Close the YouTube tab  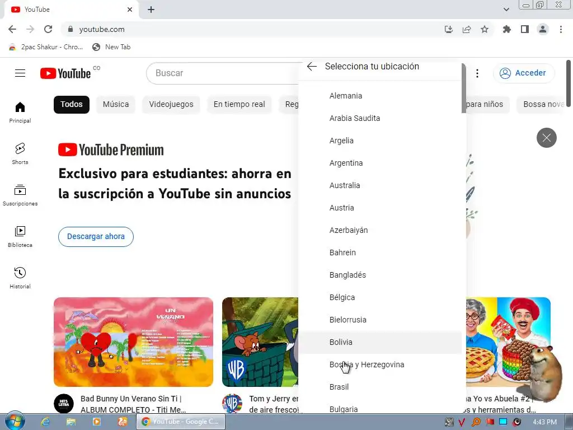(130, 10)
